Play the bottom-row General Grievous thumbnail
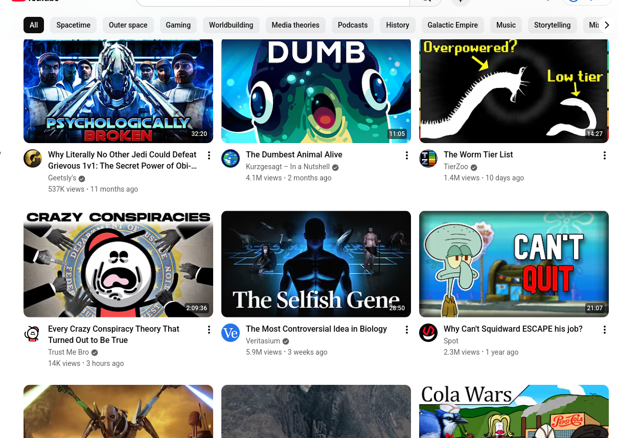 118,411
